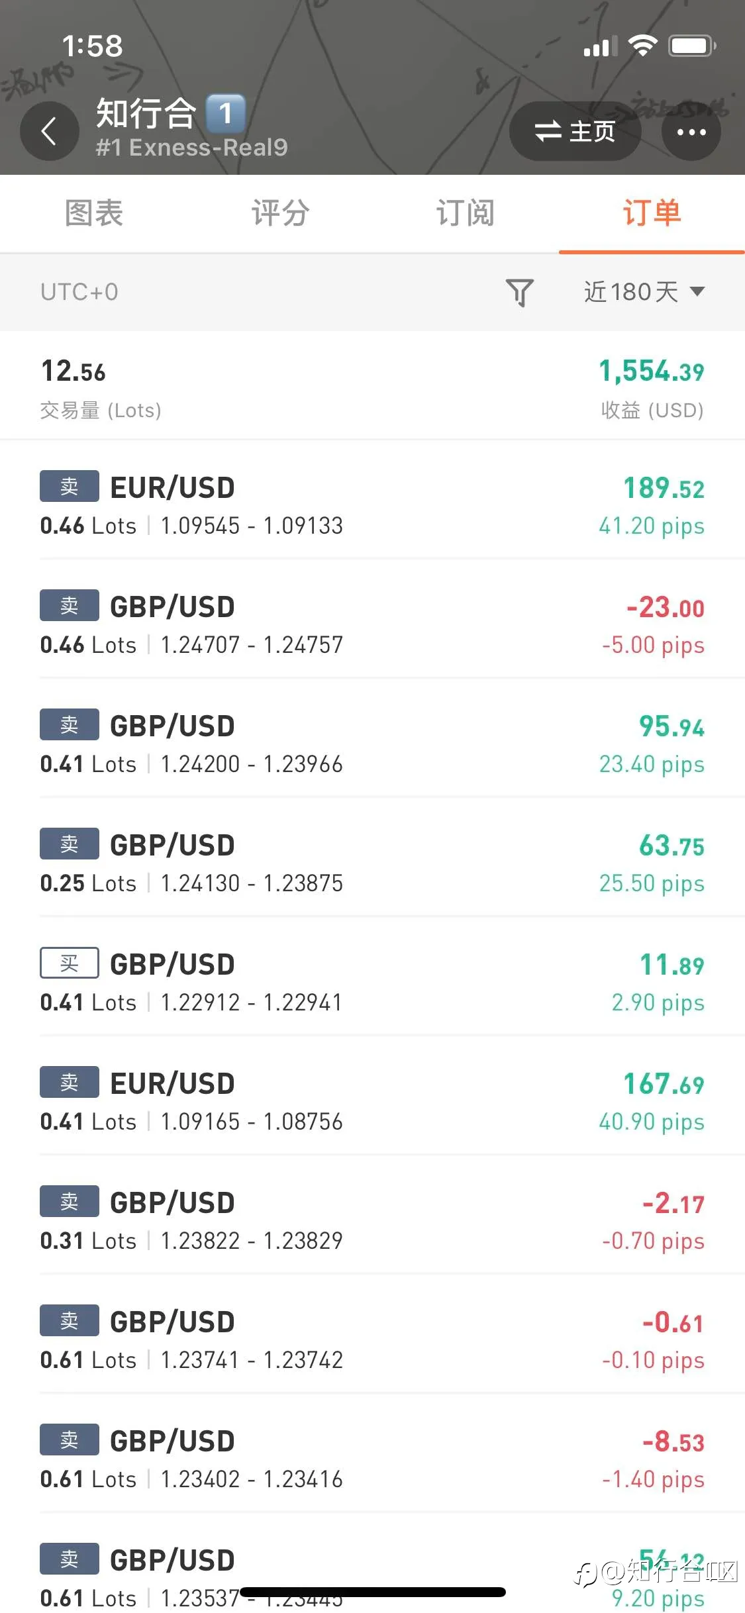
Task: Tap the back arrow button
Action: click(50, 131)
